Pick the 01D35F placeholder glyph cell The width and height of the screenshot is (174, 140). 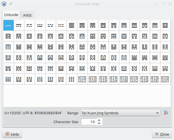tap(165, 79)
